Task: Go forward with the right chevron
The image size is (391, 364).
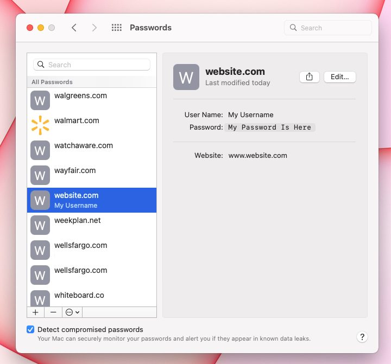Action: click(94, 28)
